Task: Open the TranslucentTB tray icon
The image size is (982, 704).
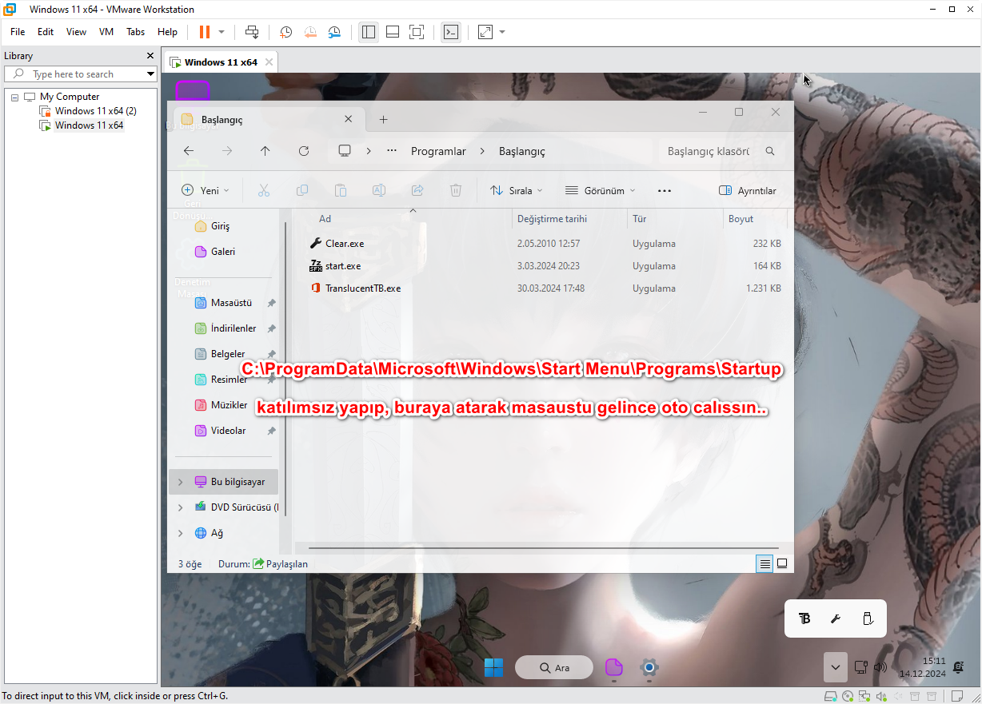Action: tap(805, 618)
